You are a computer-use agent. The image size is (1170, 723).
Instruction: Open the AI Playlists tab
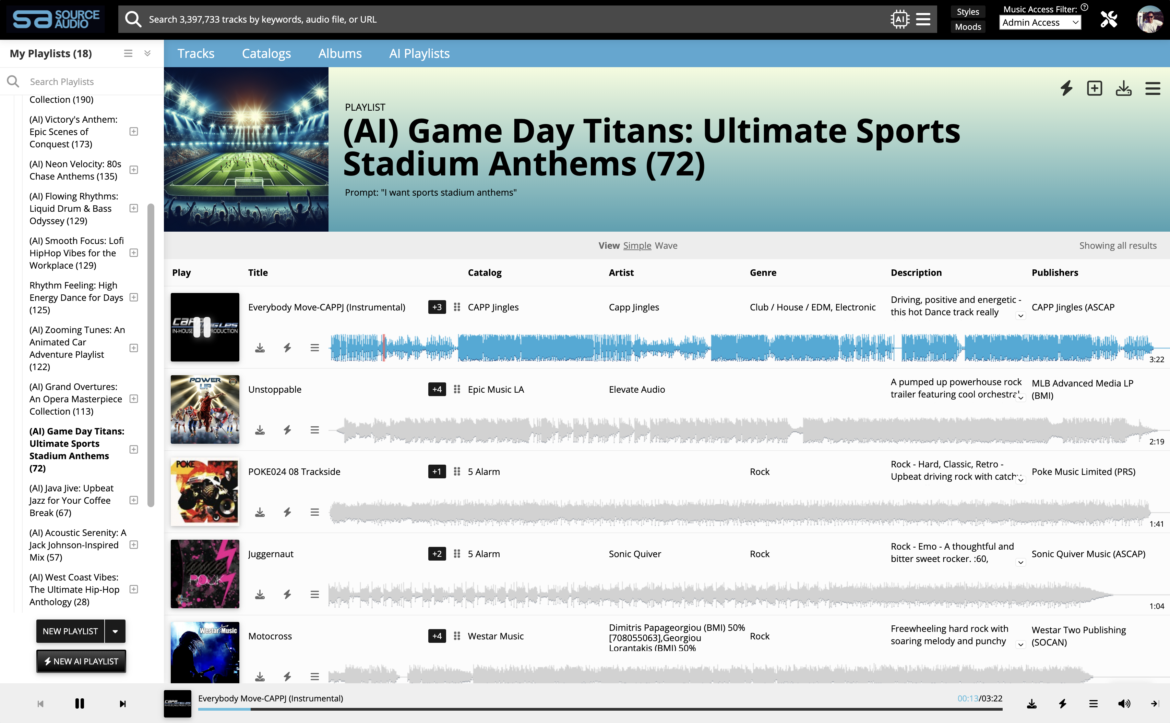click(x=419, y=53)
